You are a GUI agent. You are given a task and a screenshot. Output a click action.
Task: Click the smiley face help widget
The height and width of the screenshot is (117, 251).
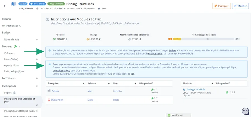coord(245,111)
